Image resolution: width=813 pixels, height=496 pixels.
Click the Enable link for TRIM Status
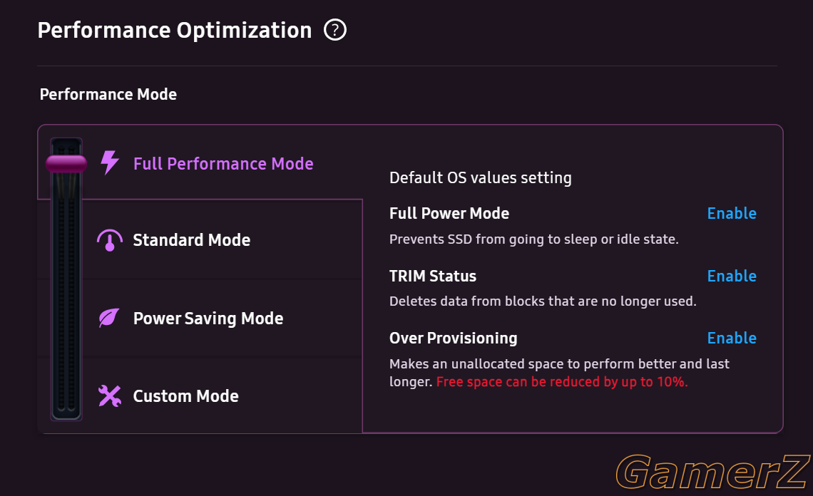pos(732,276)
